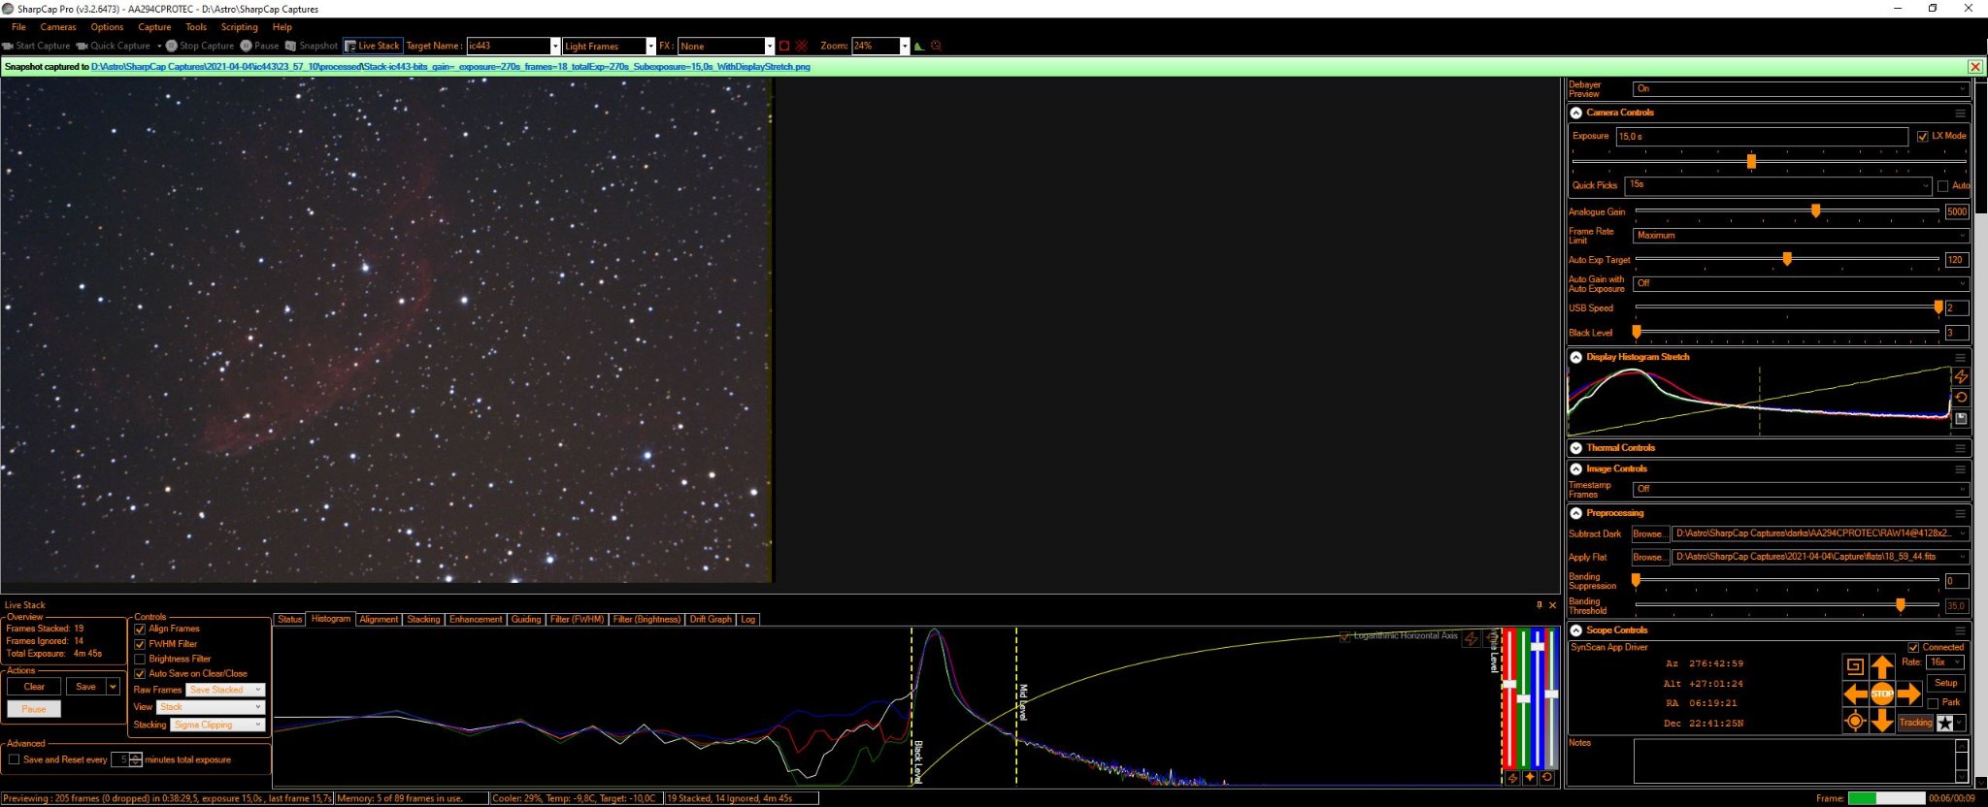Screen dimensions: 1988x807
Task: Uncheck the LX Mode checkbox
Action: tap(1922, 136)
